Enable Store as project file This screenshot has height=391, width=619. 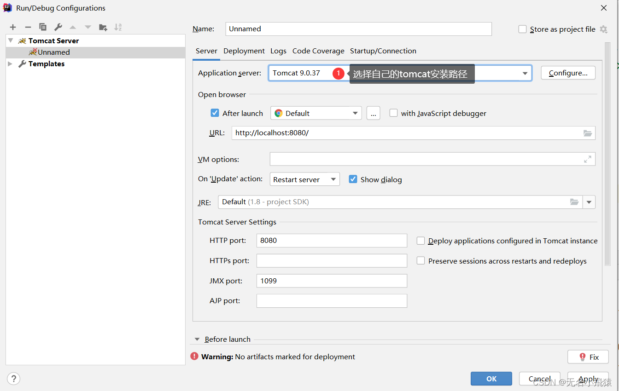point(522,29)
